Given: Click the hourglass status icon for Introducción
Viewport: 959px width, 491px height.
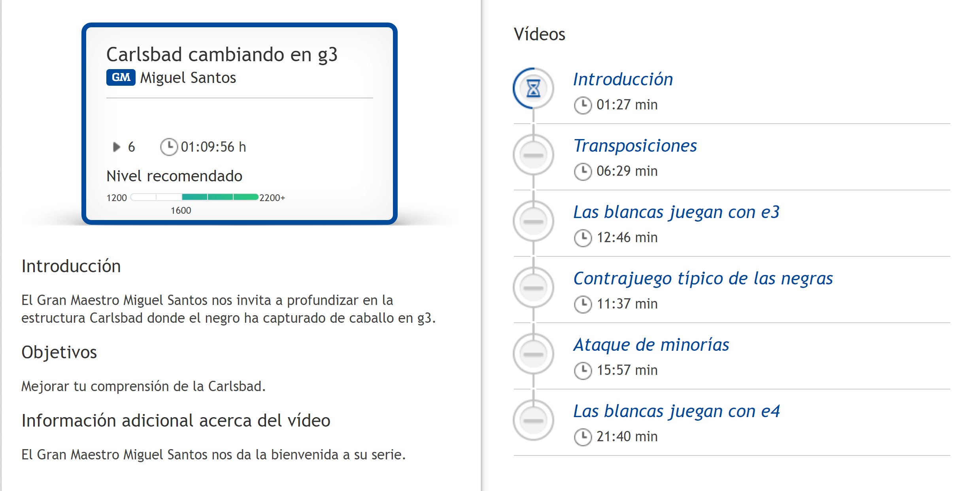Looking at the screenshot, I should point(533,88).
